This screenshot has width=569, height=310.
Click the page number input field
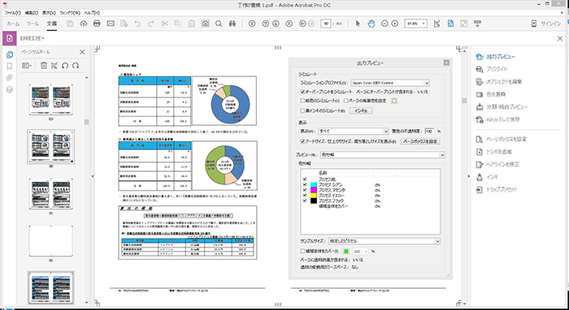(326, 24)
